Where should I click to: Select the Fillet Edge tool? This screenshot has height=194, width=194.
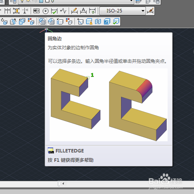[x=42, y=21]
